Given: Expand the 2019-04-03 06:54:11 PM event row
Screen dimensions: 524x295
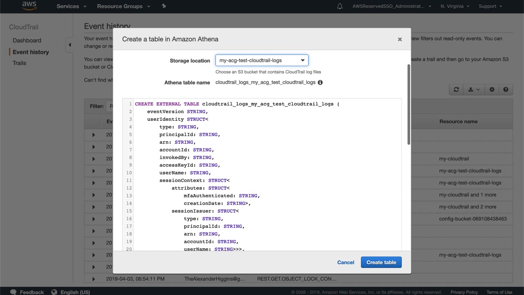Looking at the screenshot, I should tap(93, 279).
